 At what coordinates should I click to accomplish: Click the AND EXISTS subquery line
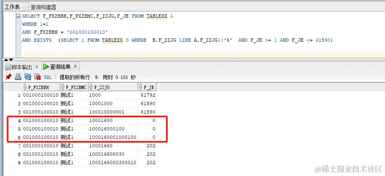[177, 40]
